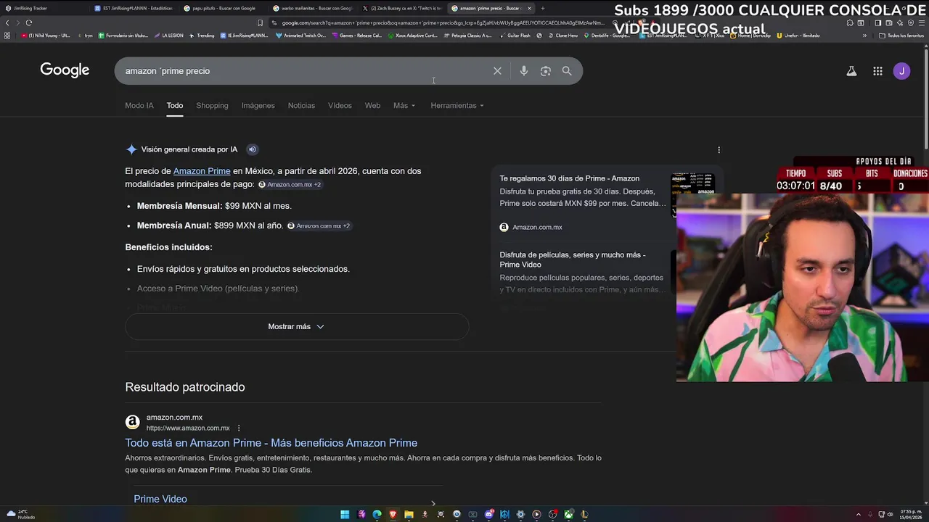Open Google Lens image search
Viewport: 929px width, 522px height.
coord(545,71)
